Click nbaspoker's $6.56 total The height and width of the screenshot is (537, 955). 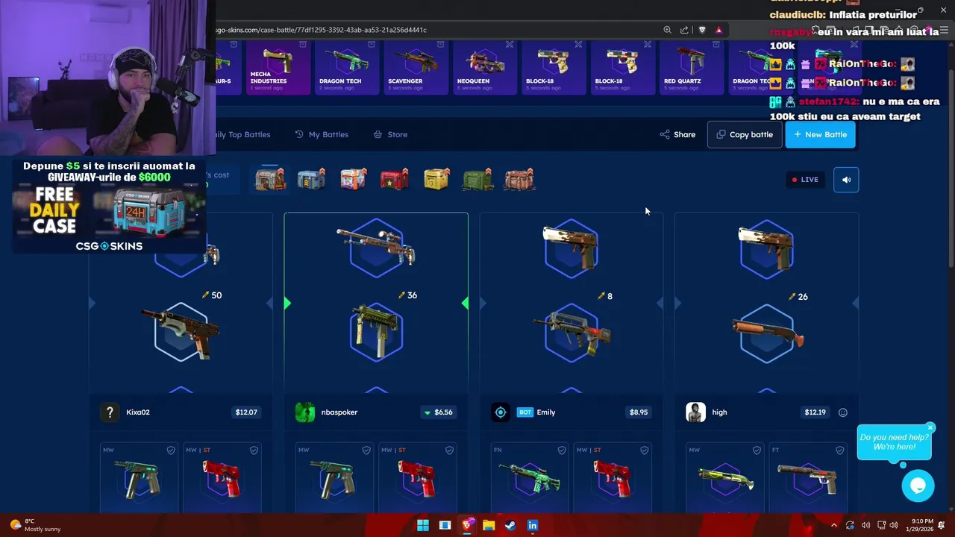(x=439, y=412)
